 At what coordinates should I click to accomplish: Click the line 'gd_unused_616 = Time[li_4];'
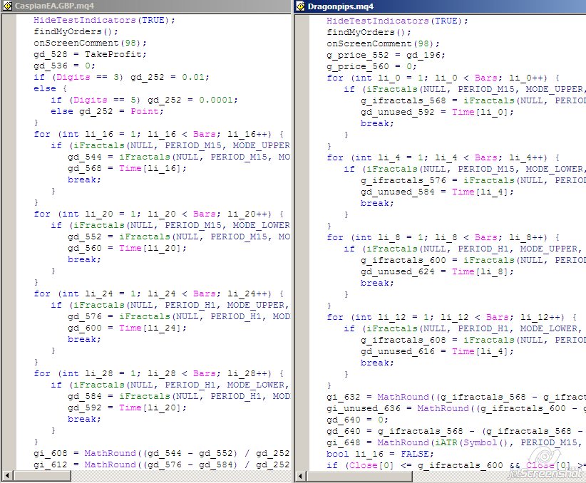(437, 351)
